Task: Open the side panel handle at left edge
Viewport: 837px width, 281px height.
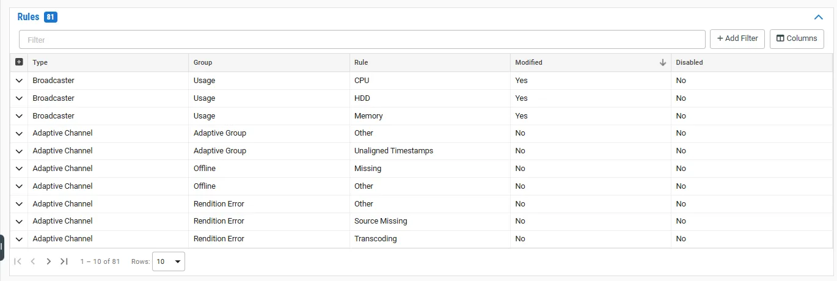Action: [x=2, y=247]
